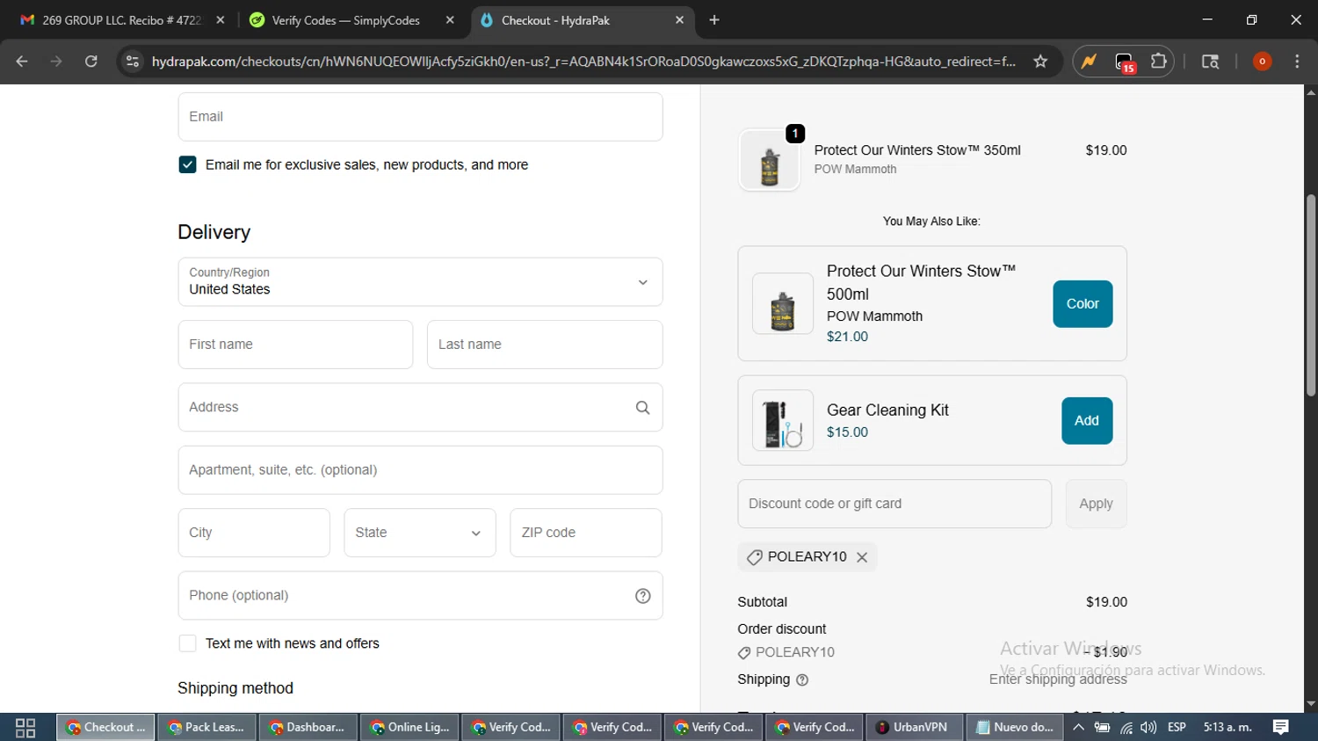Screen dimensions: 1318x741
Task: Close the Gmail 269 GROUP tab
Action: pos(220,20)
